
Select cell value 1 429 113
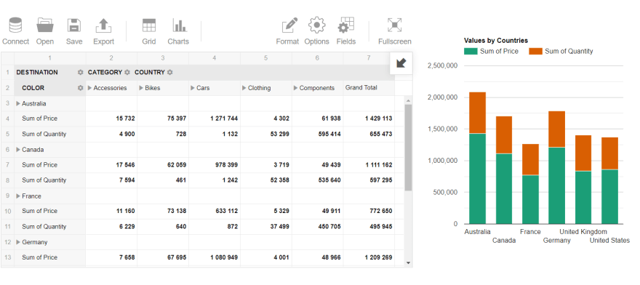pyautogui.click(x=369, y=119)
